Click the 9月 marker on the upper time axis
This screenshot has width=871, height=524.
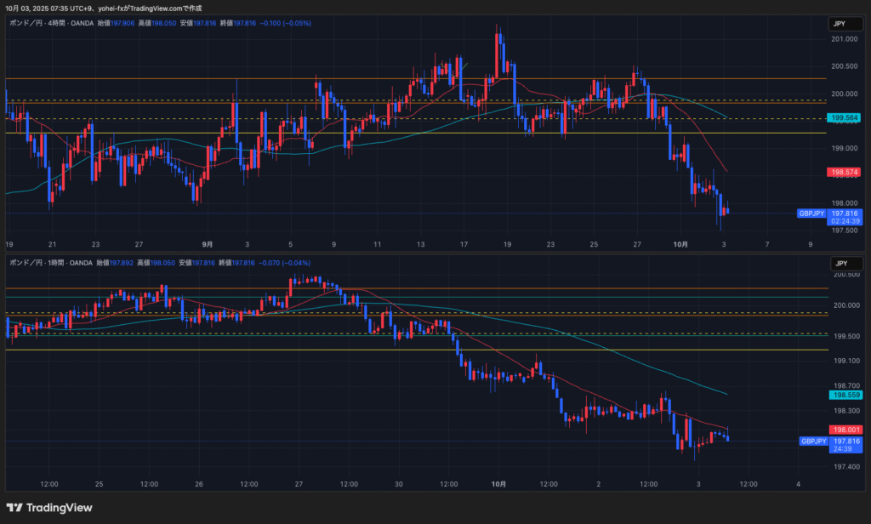[207, 243]
